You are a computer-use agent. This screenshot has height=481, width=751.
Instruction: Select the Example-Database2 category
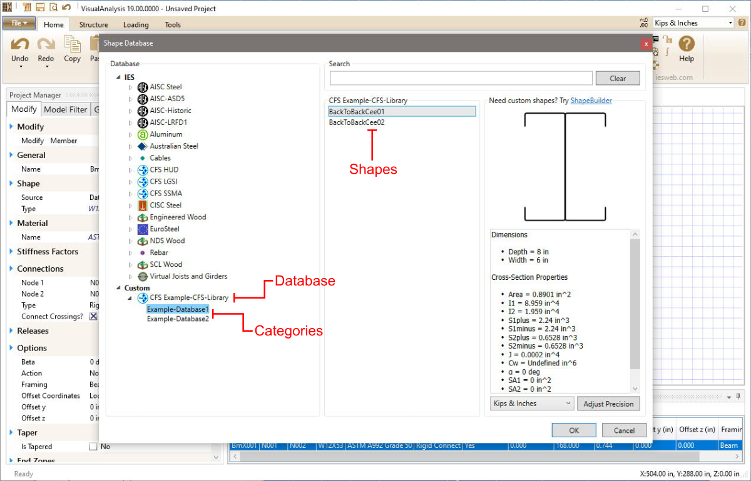coord(178,319)
